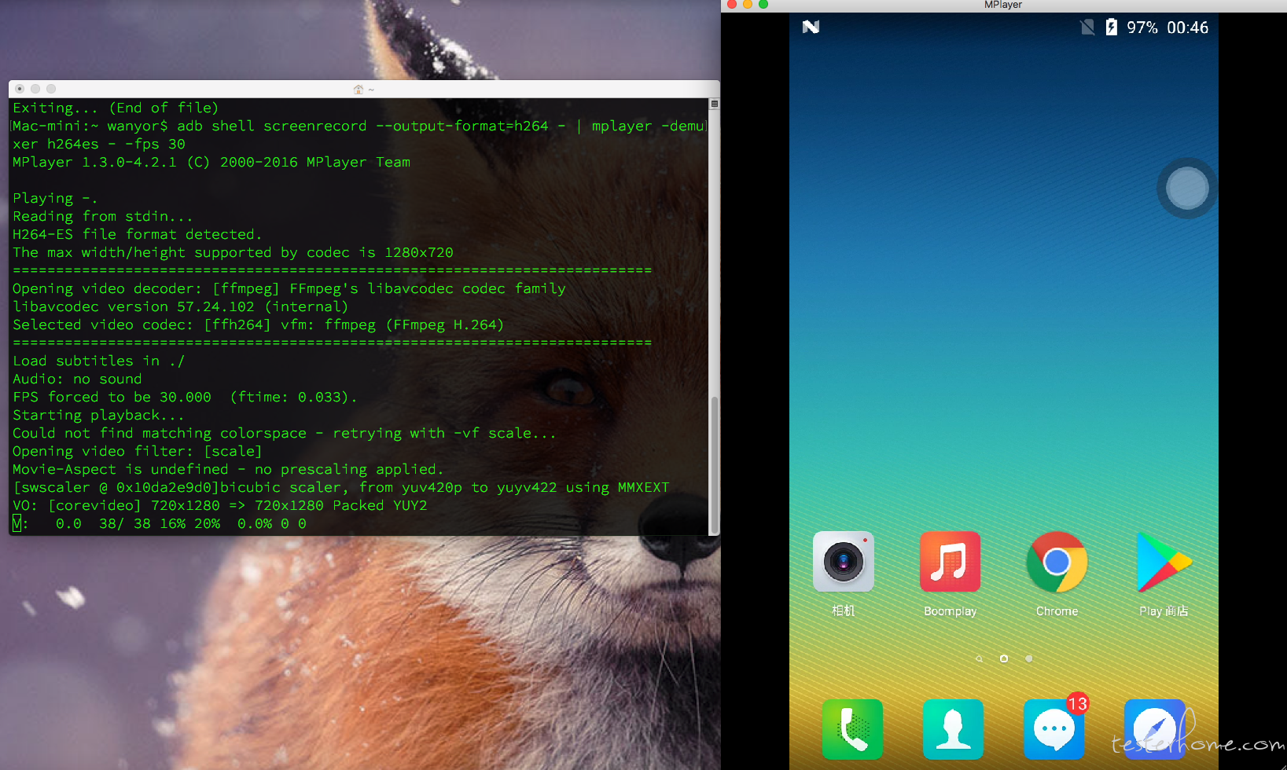Screen dimensions: 1287x770
Task: Click the terminal cursor on the V: line
Action: point(17,523)
